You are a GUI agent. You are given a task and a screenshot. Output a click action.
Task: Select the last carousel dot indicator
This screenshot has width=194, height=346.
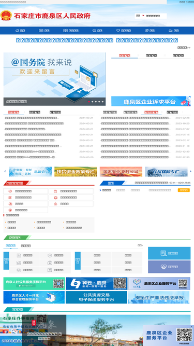click(102, 102)
